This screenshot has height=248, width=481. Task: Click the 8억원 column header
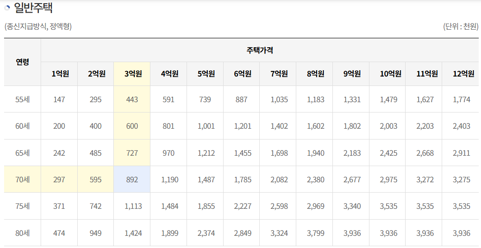tap(314, 74)
